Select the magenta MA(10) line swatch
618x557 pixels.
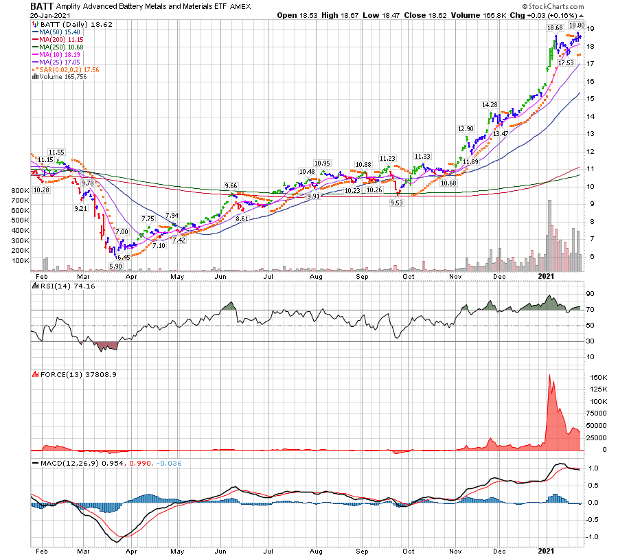click(x=35, y=55)
